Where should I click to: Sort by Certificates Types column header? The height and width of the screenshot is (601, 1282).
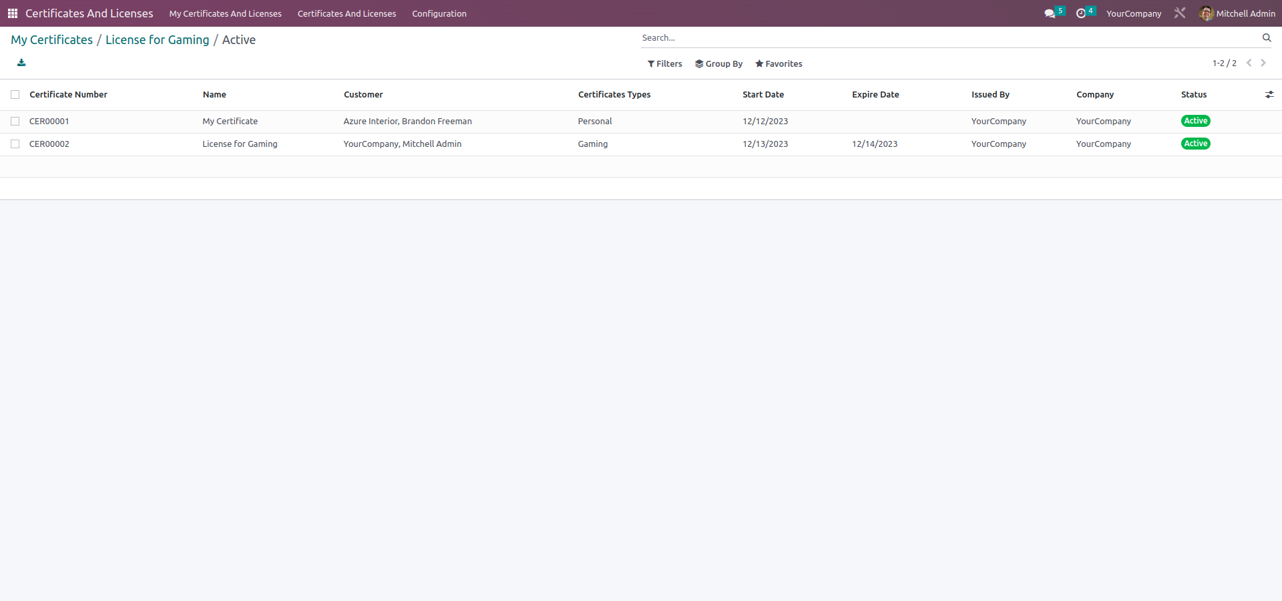point(614,95)
